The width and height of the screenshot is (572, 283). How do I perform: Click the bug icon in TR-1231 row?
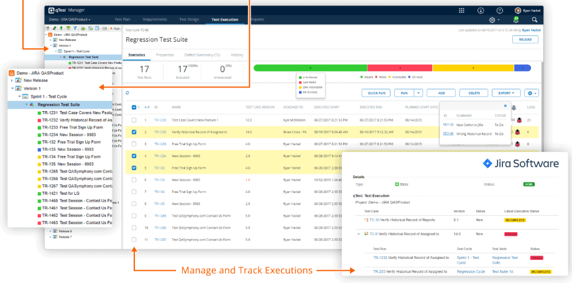(x=519, y=120)
